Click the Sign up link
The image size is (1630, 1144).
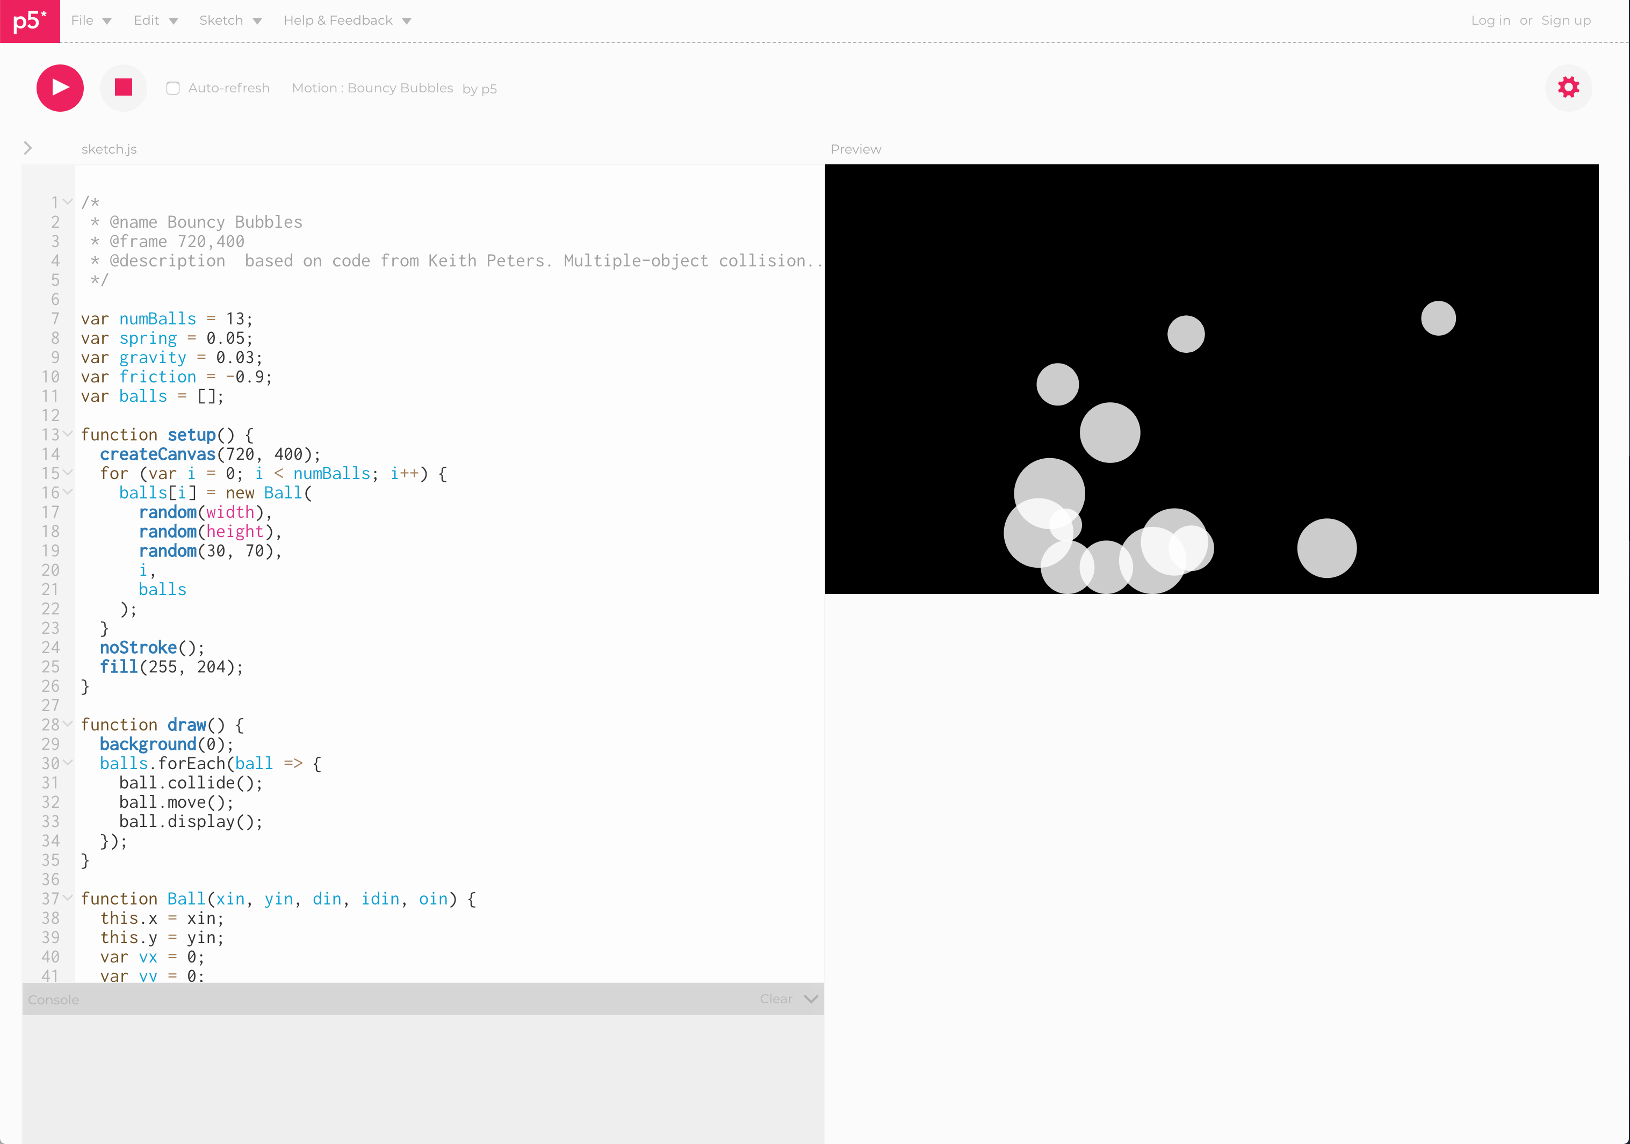pos(1566,20)
